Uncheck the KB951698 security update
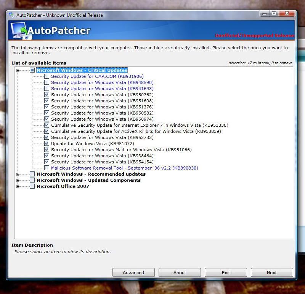The image size is (305, 294). coord(47,101)
